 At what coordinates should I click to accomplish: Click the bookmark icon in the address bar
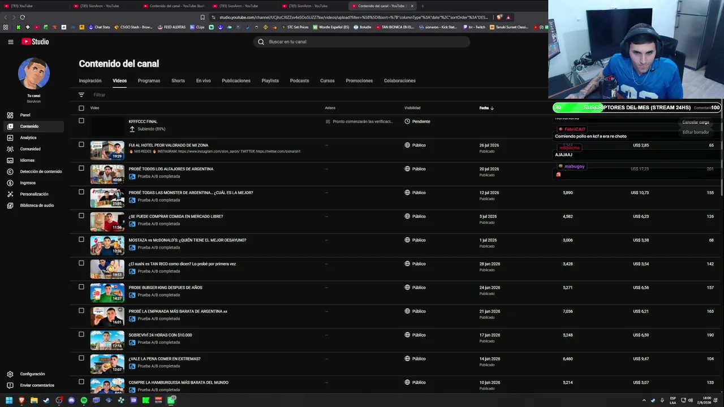coord(202,18)
